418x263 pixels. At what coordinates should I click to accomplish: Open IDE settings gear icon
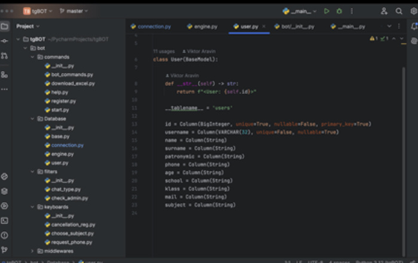tap(414, 11)
